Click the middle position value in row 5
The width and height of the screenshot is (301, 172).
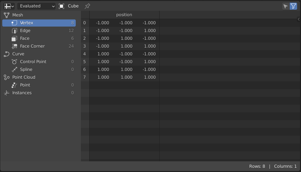pyautogui.click(x=126, y=62)
